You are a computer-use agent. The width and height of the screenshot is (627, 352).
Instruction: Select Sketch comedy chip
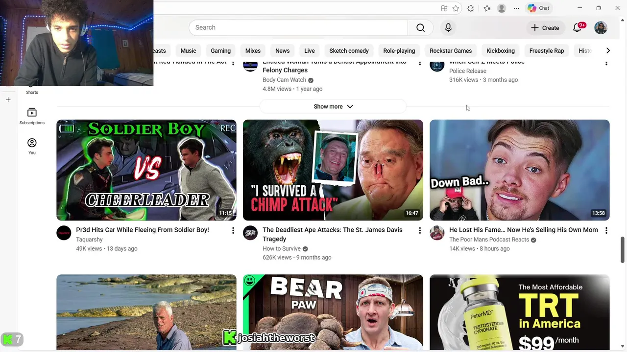(x=349, y=51)
